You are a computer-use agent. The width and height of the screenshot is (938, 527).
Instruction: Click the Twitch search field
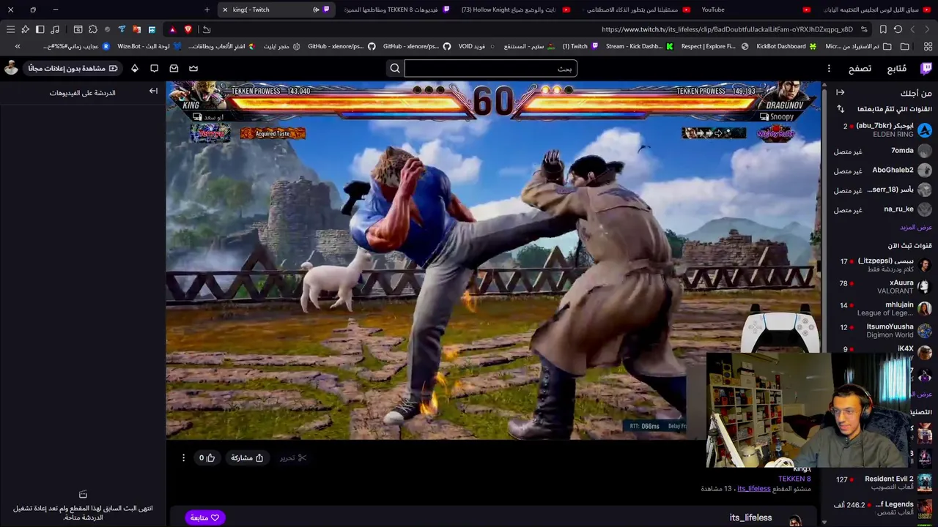coord(490,69)
